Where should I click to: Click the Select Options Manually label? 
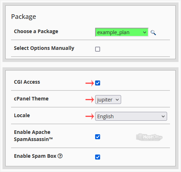(x=44, y=48)
